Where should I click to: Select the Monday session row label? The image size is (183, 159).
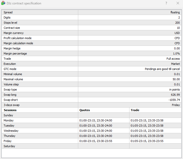(8, 120)
